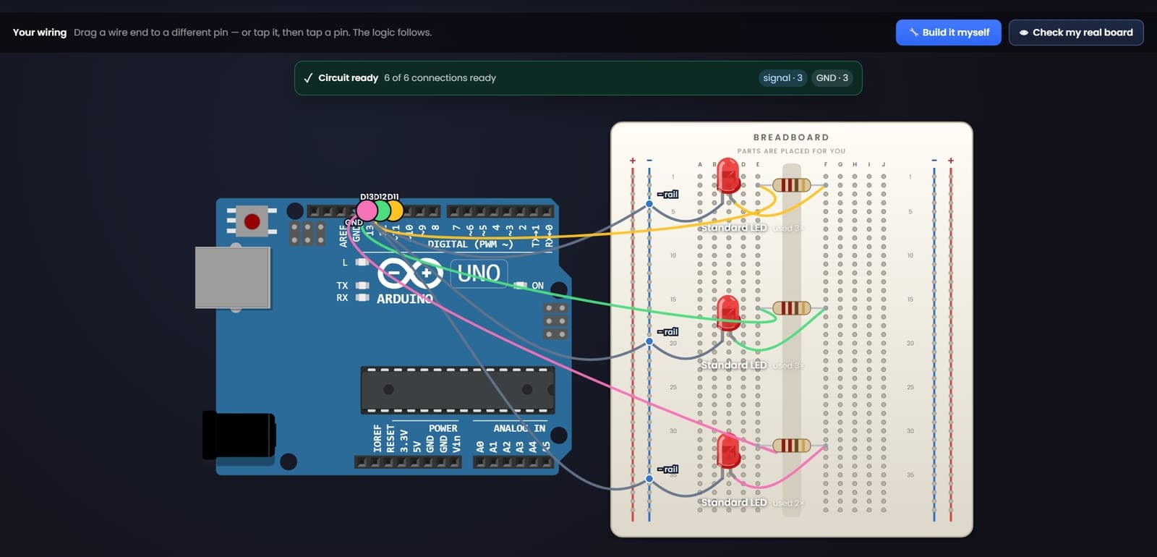This screenshot has height=557, width=1157.
Task: Click the TX indicator LED
Action: (x=363, y=286)
